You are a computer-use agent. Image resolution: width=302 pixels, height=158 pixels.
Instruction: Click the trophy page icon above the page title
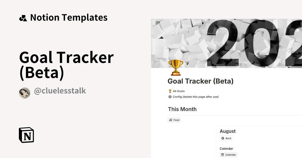[175, 67]
